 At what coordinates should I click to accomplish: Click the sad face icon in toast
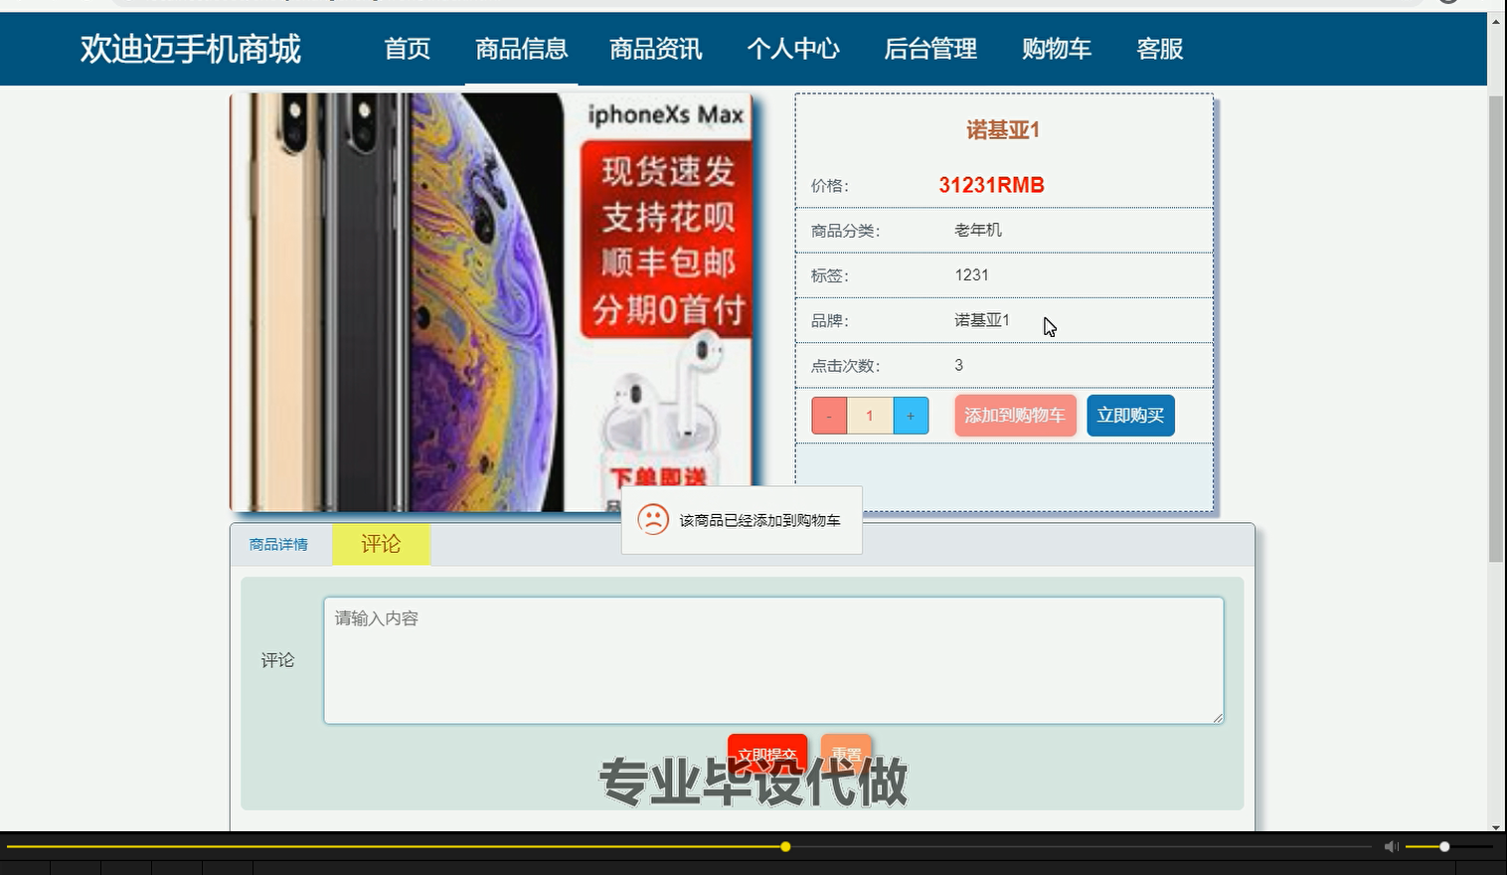pyautogui.click(x=653, y=520)
